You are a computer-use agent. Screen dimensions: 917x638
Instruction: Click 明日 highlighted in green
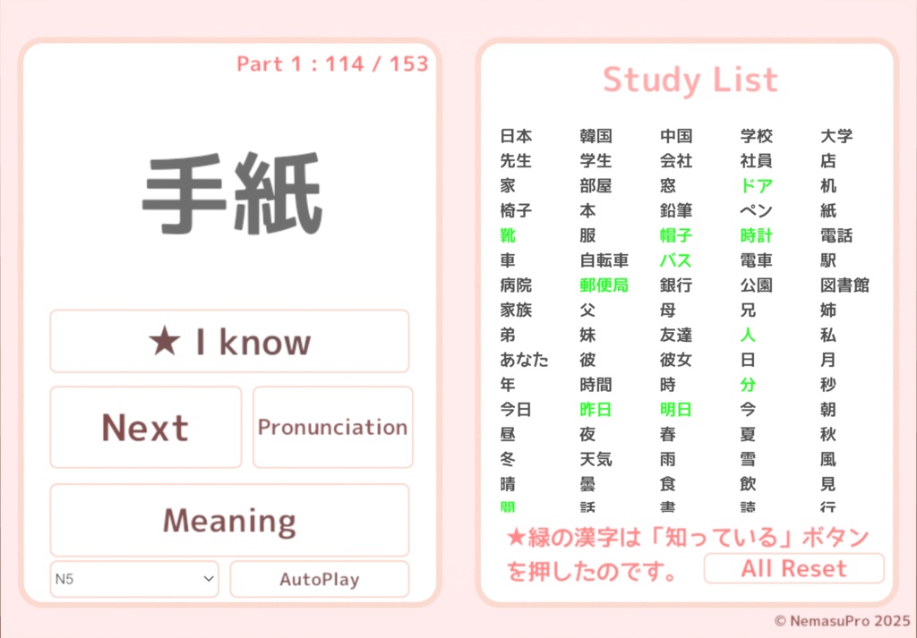(x=674, y=410)
